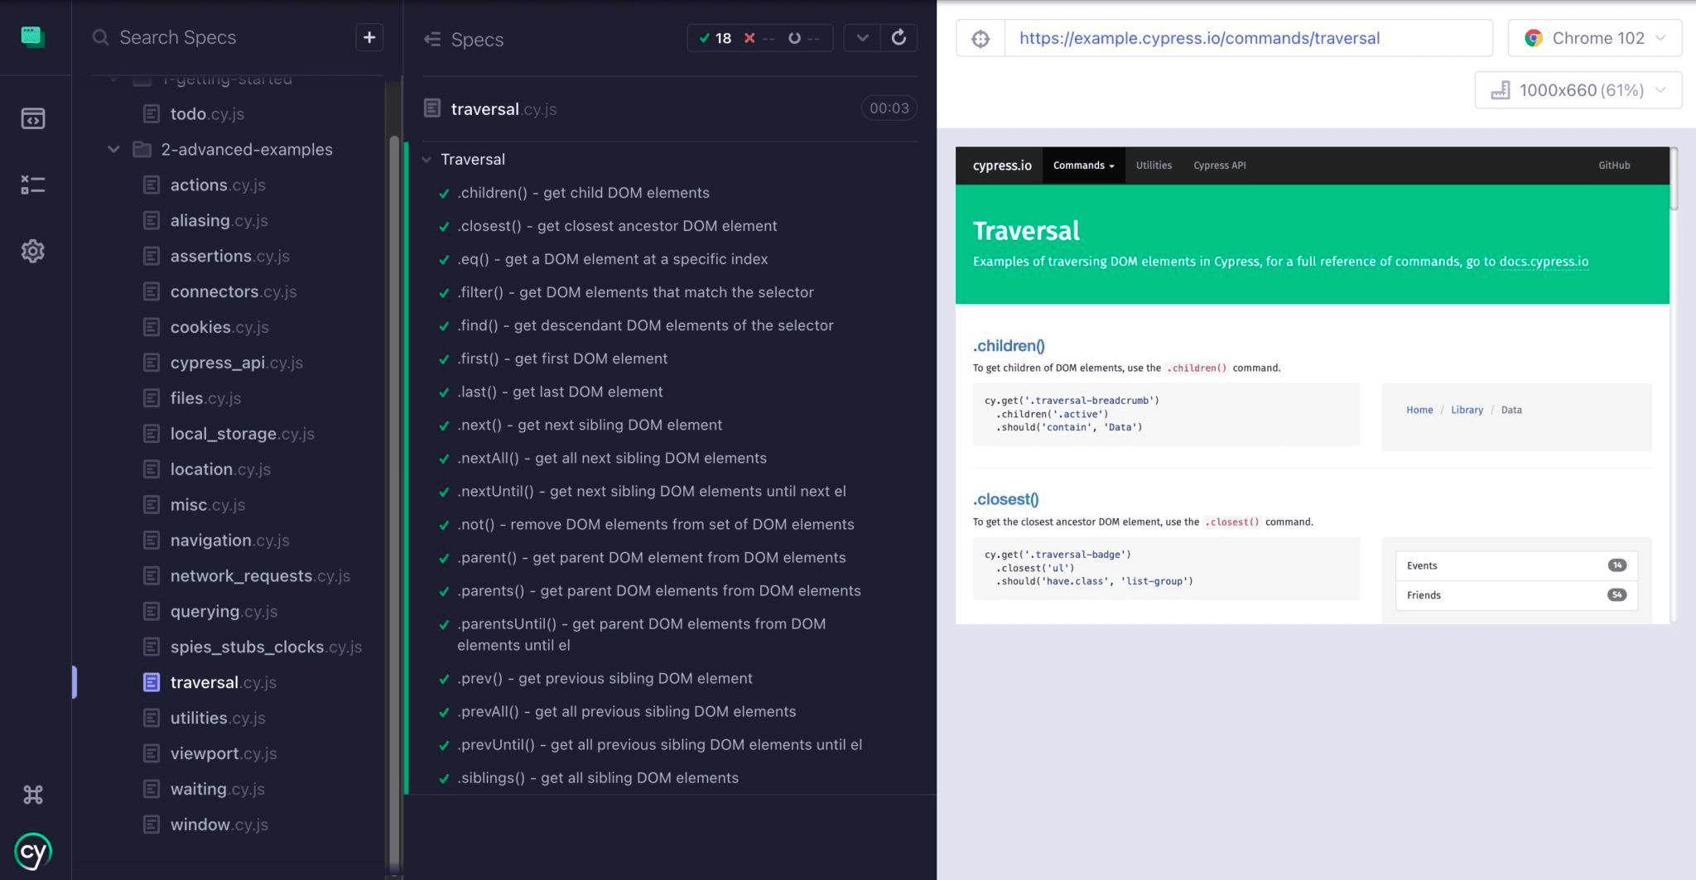Viewport: 1696px width, 880px height.
Task: Open the 1000x660 viewport dropdown
Action: pyautogui.click(x=1578, y=90)
